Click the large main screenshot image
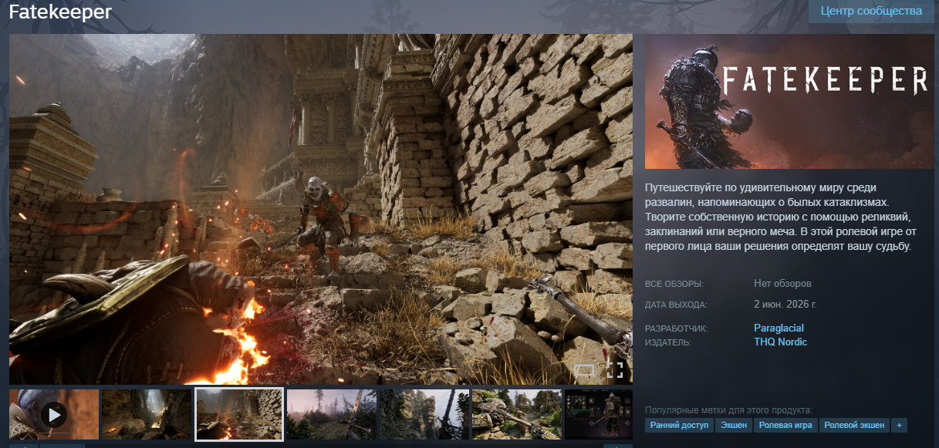Screen dimensions: 939x448 click(321, 209)
